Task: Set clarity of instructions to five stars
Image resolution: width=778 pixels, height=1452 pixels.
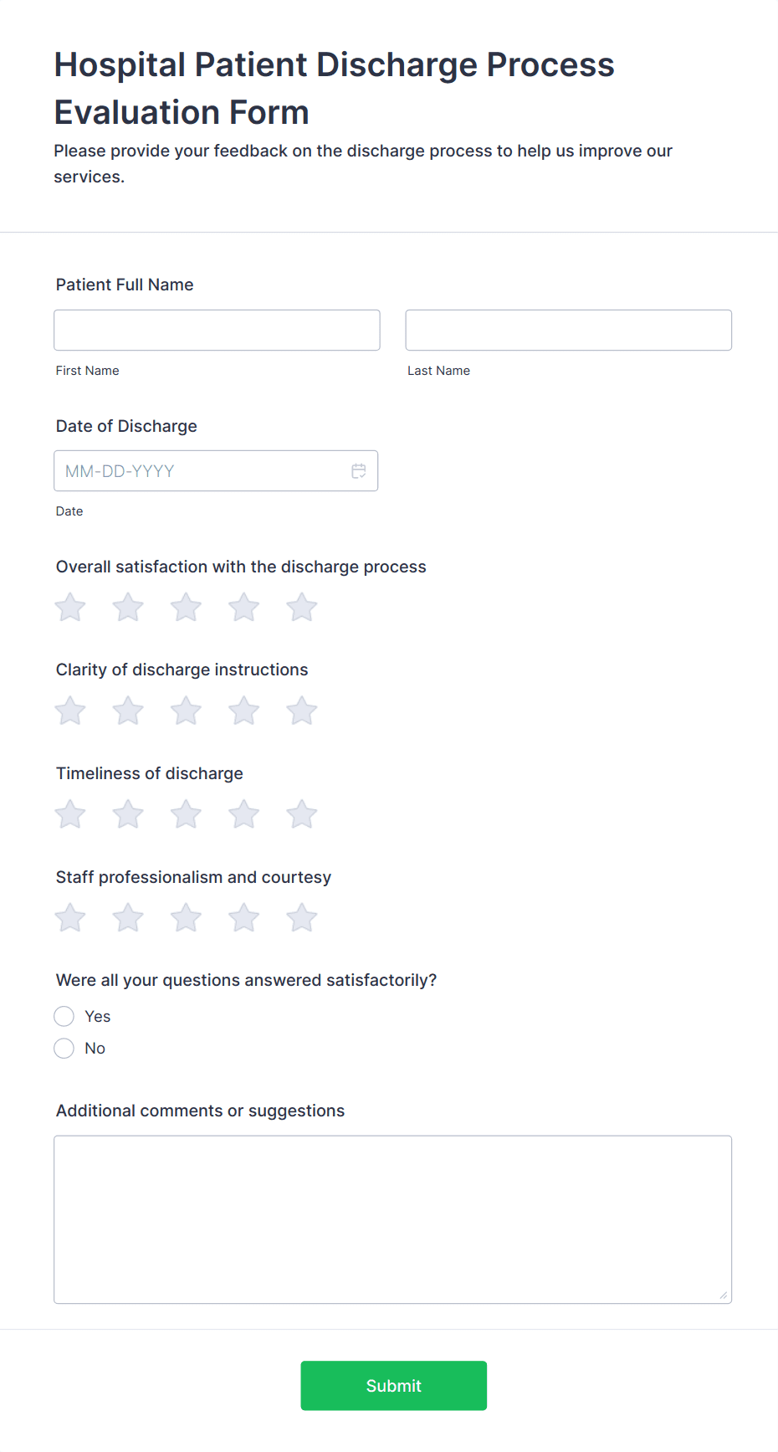Action: (x=302, y=711)
